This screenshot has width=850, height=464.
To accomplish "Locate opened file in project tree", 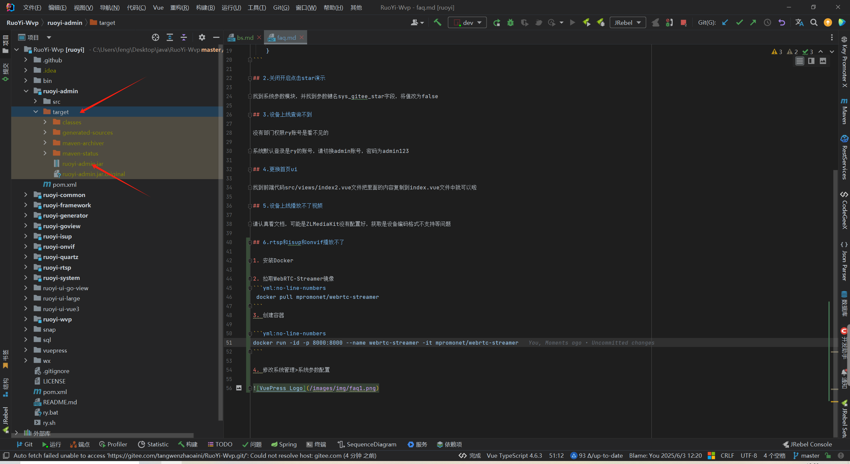I will point(155,37).
